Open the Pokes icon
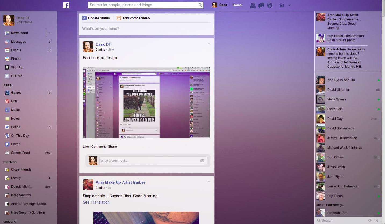The width and height of the screenshot is (385, 224). (x=7, y=127)
